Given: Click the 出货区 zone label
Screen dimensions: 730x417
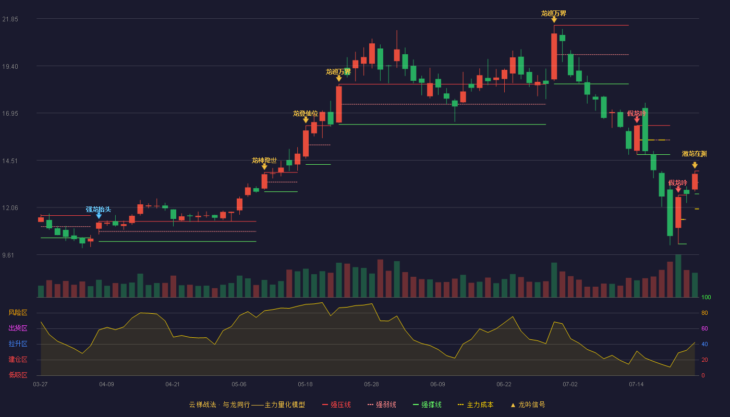Looking at the screenshot, I should point(18,328).
